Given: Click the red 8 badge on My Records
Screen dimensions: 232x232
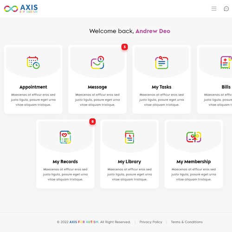Looking at the screenshot, I should [92, 122].
